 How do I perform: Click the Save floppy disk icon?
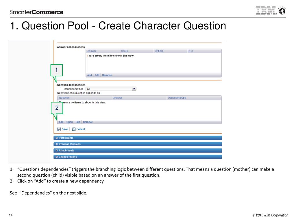coord(59,129)
